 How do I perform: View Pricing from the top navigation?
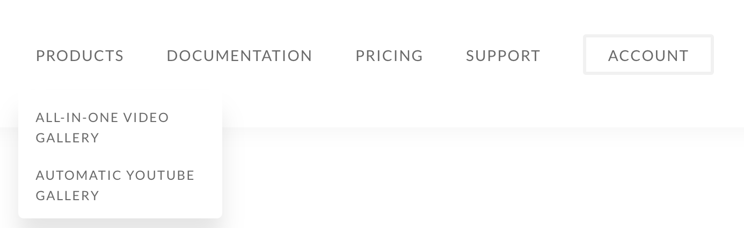tap(389, 56)
